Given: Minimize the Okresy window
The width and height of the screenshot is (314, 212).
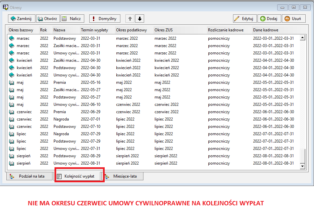Looking at the screenshot, I should (x=282, y=7).
